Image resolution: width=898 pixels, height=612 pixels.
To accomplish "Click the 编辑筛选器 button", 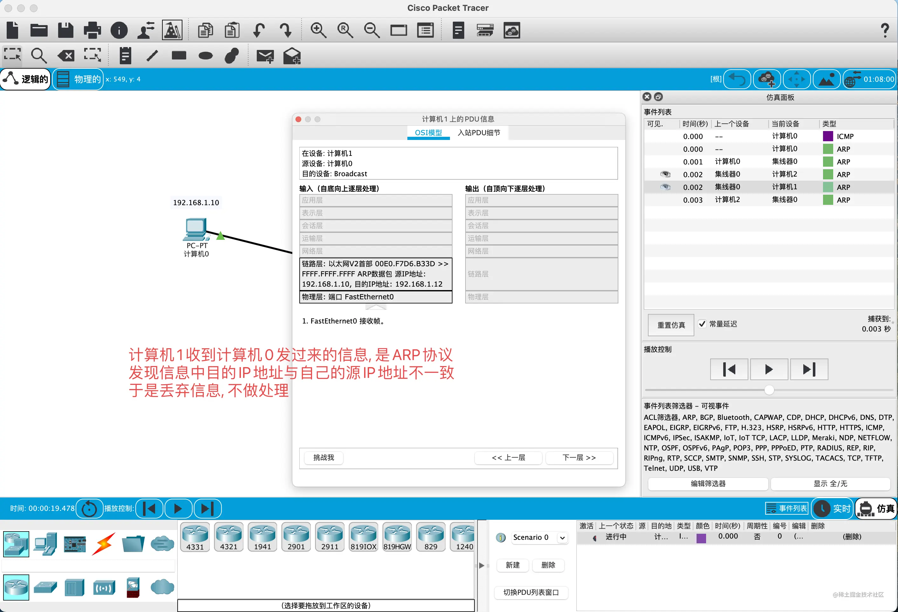I will 708,483.
